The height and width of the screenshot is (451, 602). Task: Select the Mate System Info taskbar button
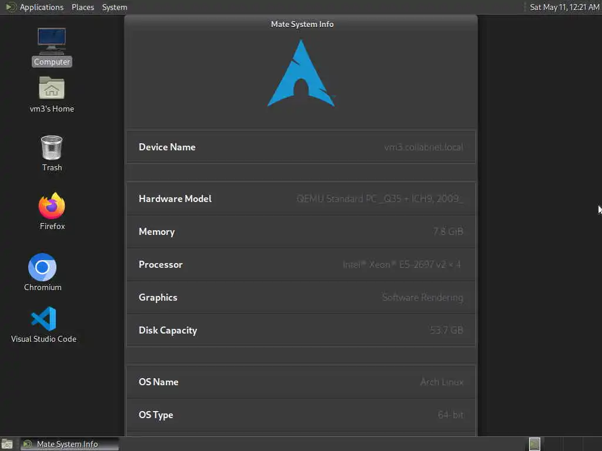(x=69, y=444)
